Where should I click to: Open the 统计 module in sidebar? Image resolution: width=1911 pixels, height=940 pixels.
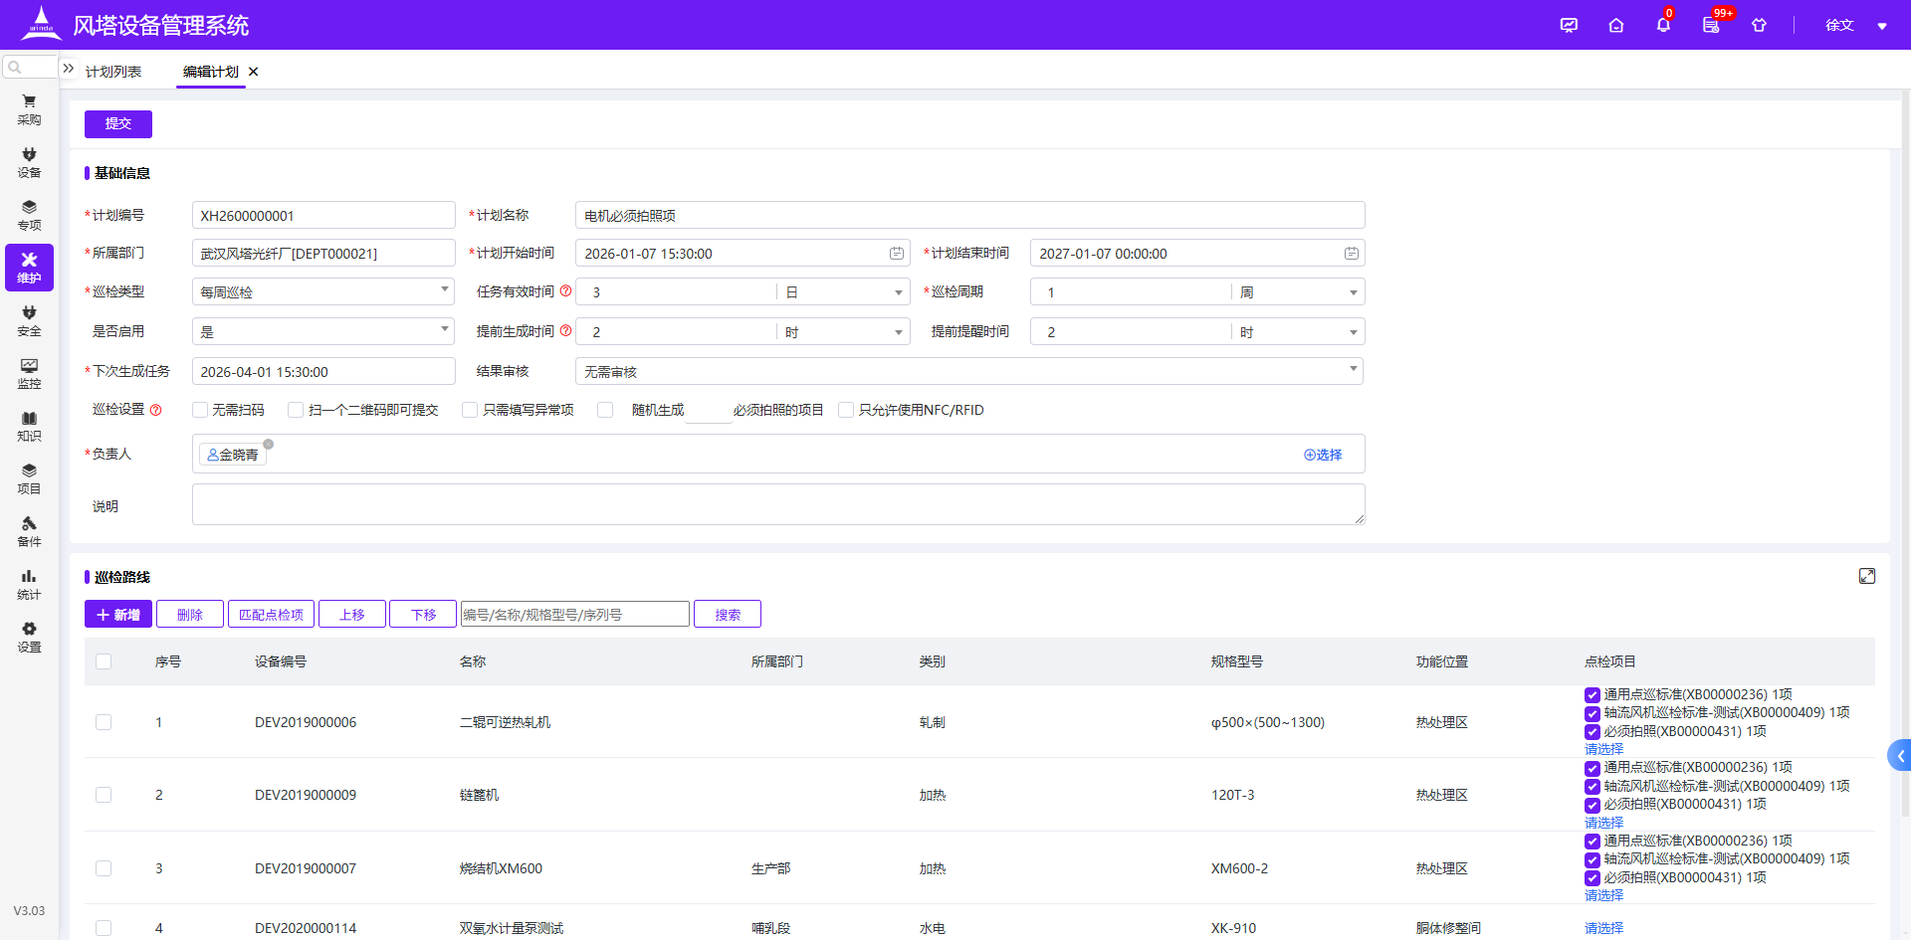29,584
